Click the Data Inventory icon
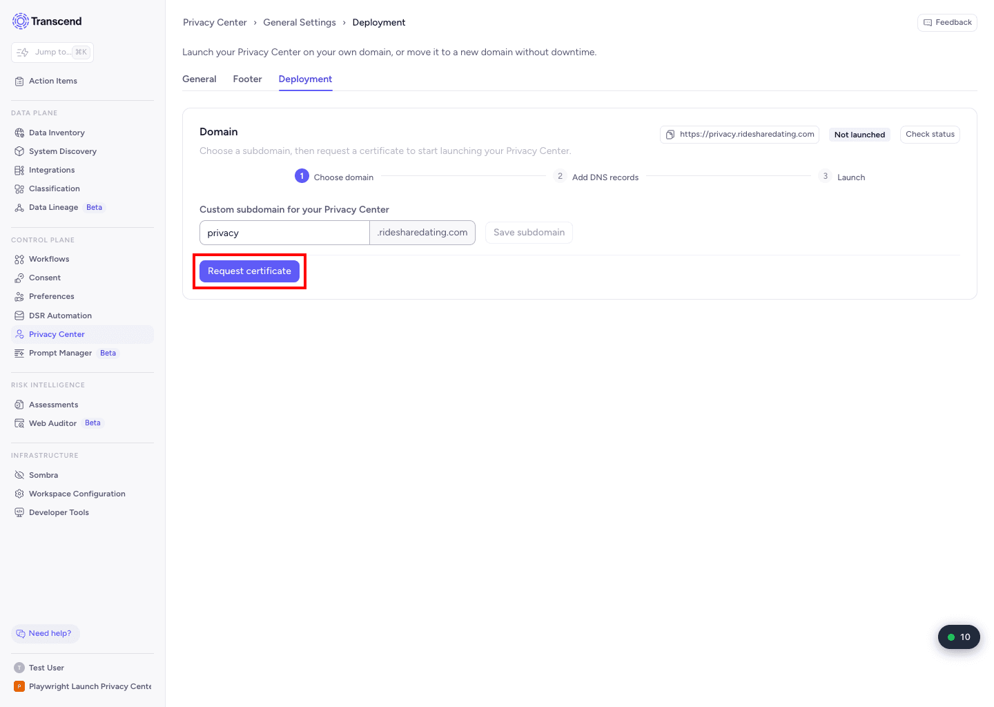 [x=19, y=133]
